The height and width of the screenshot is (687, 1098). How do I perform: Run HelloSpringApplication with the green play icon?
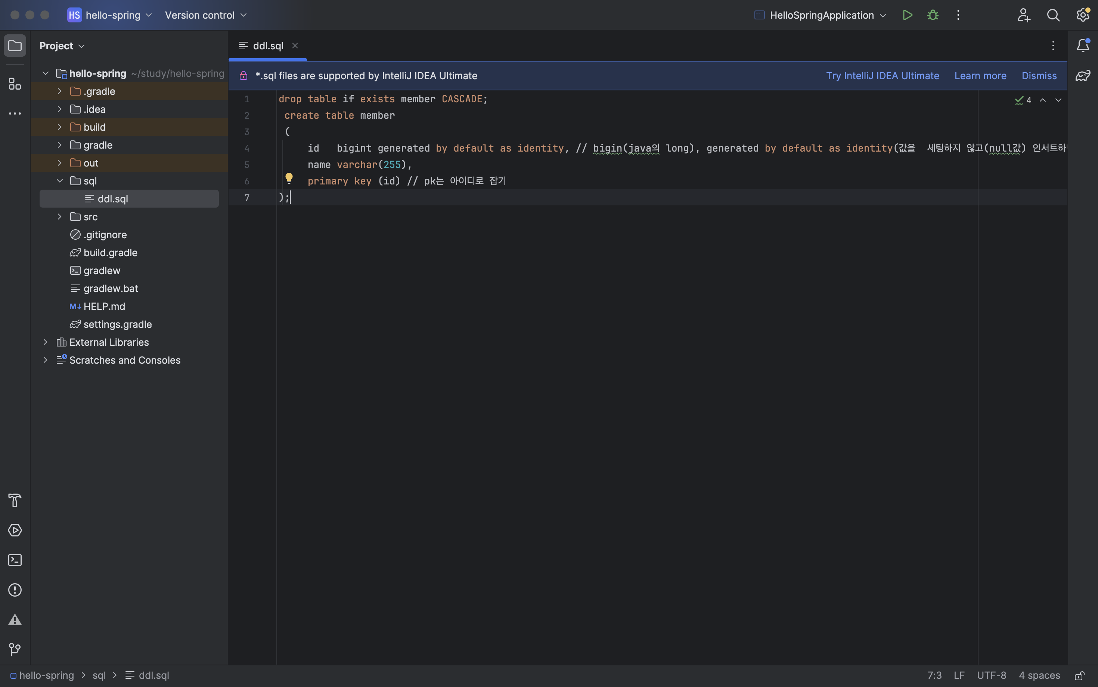(x=907, y=15)
